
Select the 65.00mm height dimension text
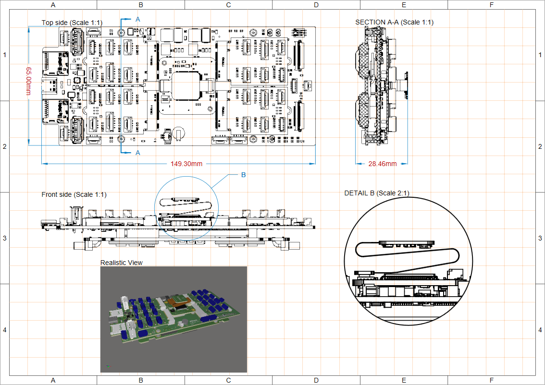(x=28, y=81)
